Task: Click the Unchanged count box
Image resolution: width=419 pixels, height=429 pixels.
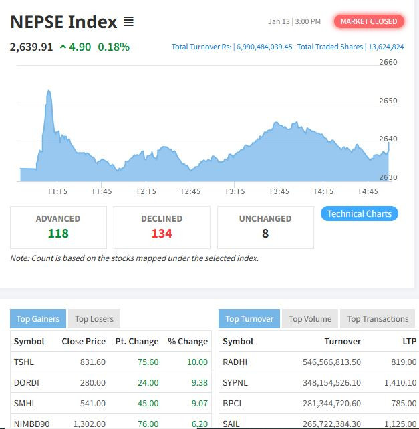Action: (x=265, y=227)
